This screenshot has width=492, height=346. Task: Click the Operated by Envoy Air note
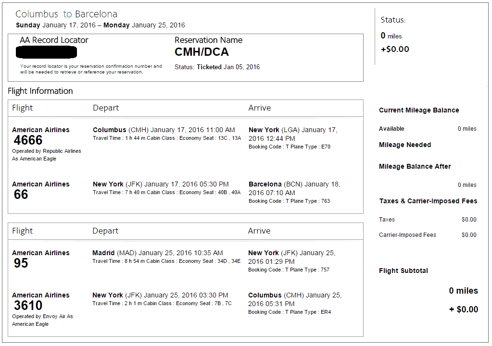point(42,320)
